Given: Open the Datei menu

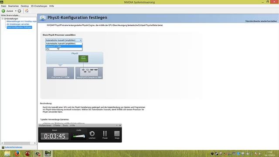Looking at the screenshot, I should (3, 6).
